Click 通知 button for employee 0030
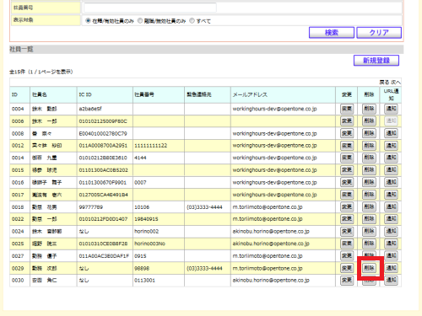 coord(391,281)
